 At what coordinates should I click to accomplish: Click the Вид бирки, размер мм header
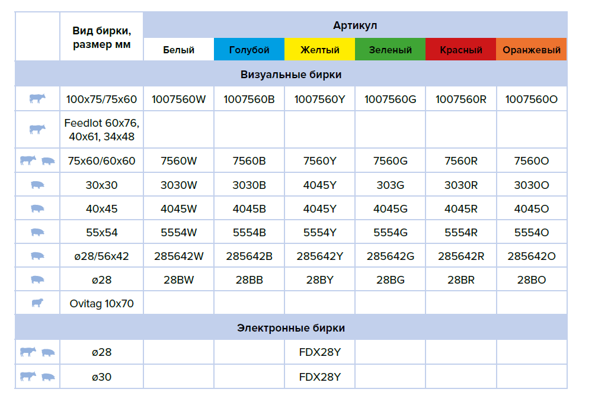pyautogui.click(x=102, y=37)
